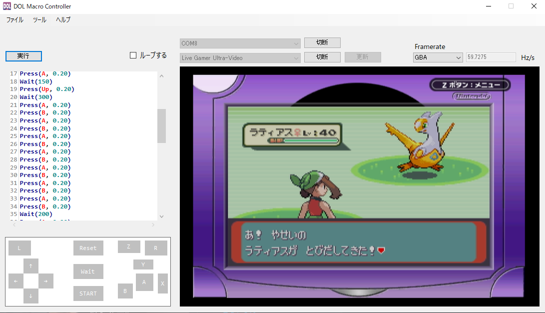The height and width of the screenshot is (313, 545).
Task: Open the COM8 port dropdown
Action: point(240,43)
